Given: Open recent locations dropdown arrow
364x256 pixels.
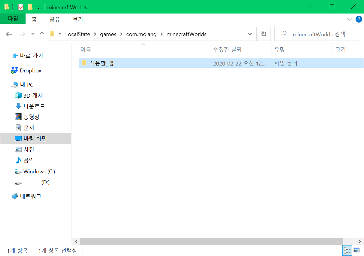Looking at the screenshot, I should coord(33,34).
